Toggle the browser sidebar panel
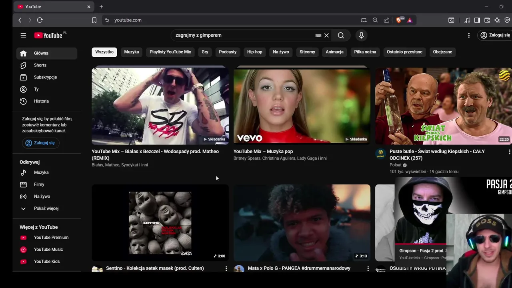This screenshot has width=512, height=288. [x=477, y=20]
